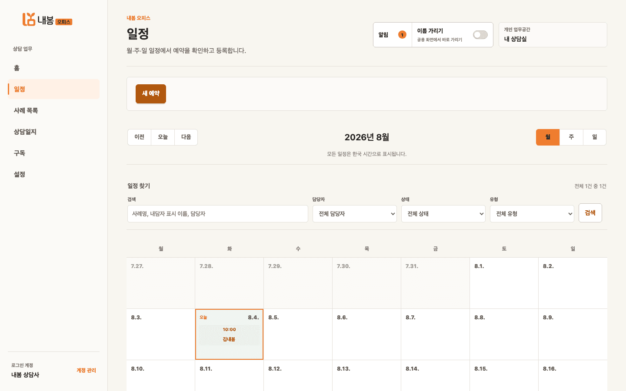The height and width of the screenshot is (391, 626).
Task: Open 상담일지 from the sidebar
Action: click(53, 132)
